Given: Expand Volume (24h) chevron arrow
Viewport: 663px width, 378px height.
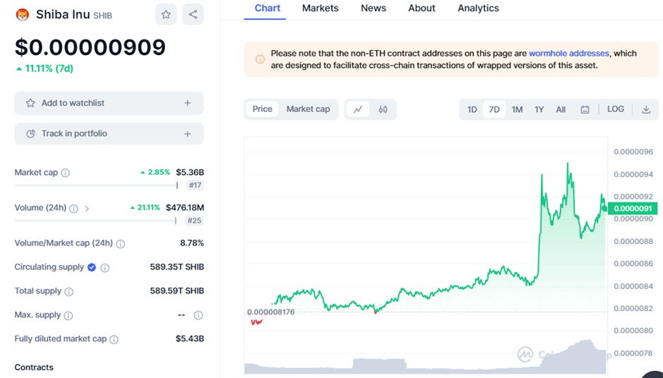Looking at the screenshot, I should 87,209.
